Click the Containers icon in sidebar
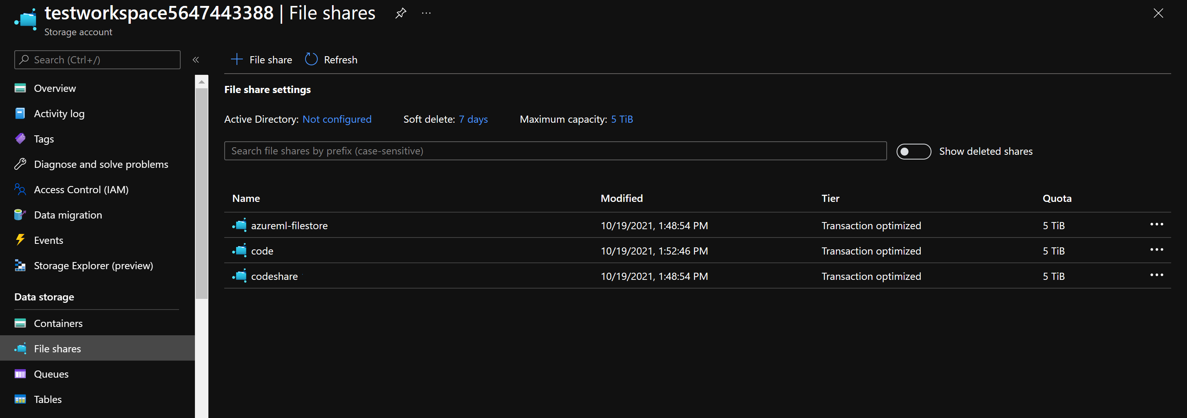This screenshot has width=1187, height=418. pos(20,323)
